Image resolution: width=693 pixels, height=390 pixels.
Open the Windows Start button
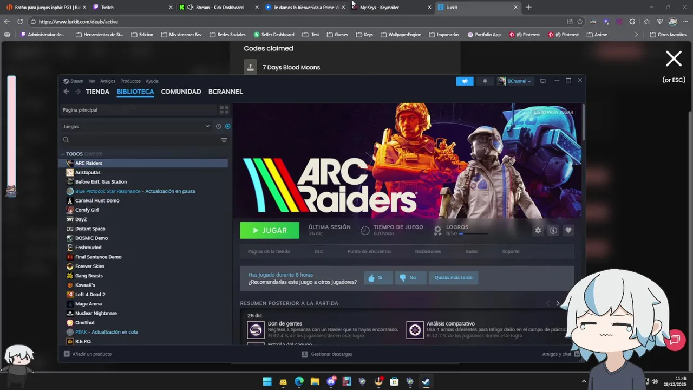point(267,381)
